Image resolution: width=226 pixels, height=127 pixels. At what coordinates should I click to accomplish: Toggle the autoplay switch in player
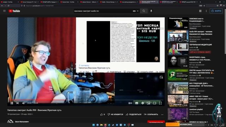(x=130, y=103)
